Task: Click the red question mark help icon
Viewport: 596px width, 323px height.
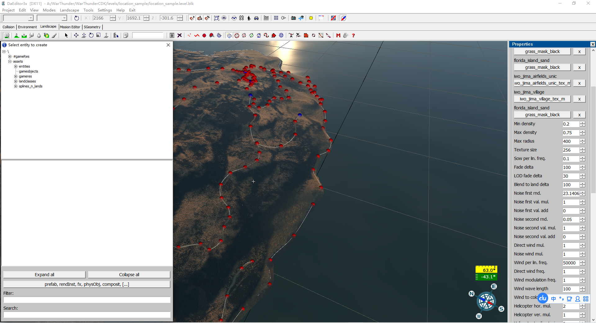Action: pyautogui.click(x=353, y=35)
